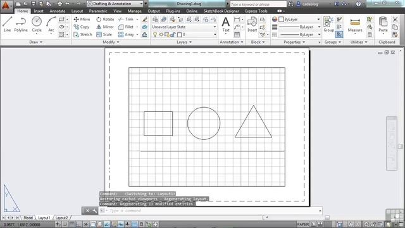Click the Plot printer icon in quick access toolbar

(59, 4)
